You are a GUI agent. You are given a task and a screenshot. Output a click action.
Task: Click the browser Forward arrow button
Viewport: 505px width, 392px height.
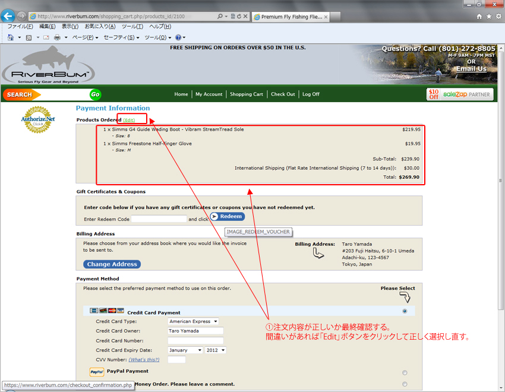point(21,16)
